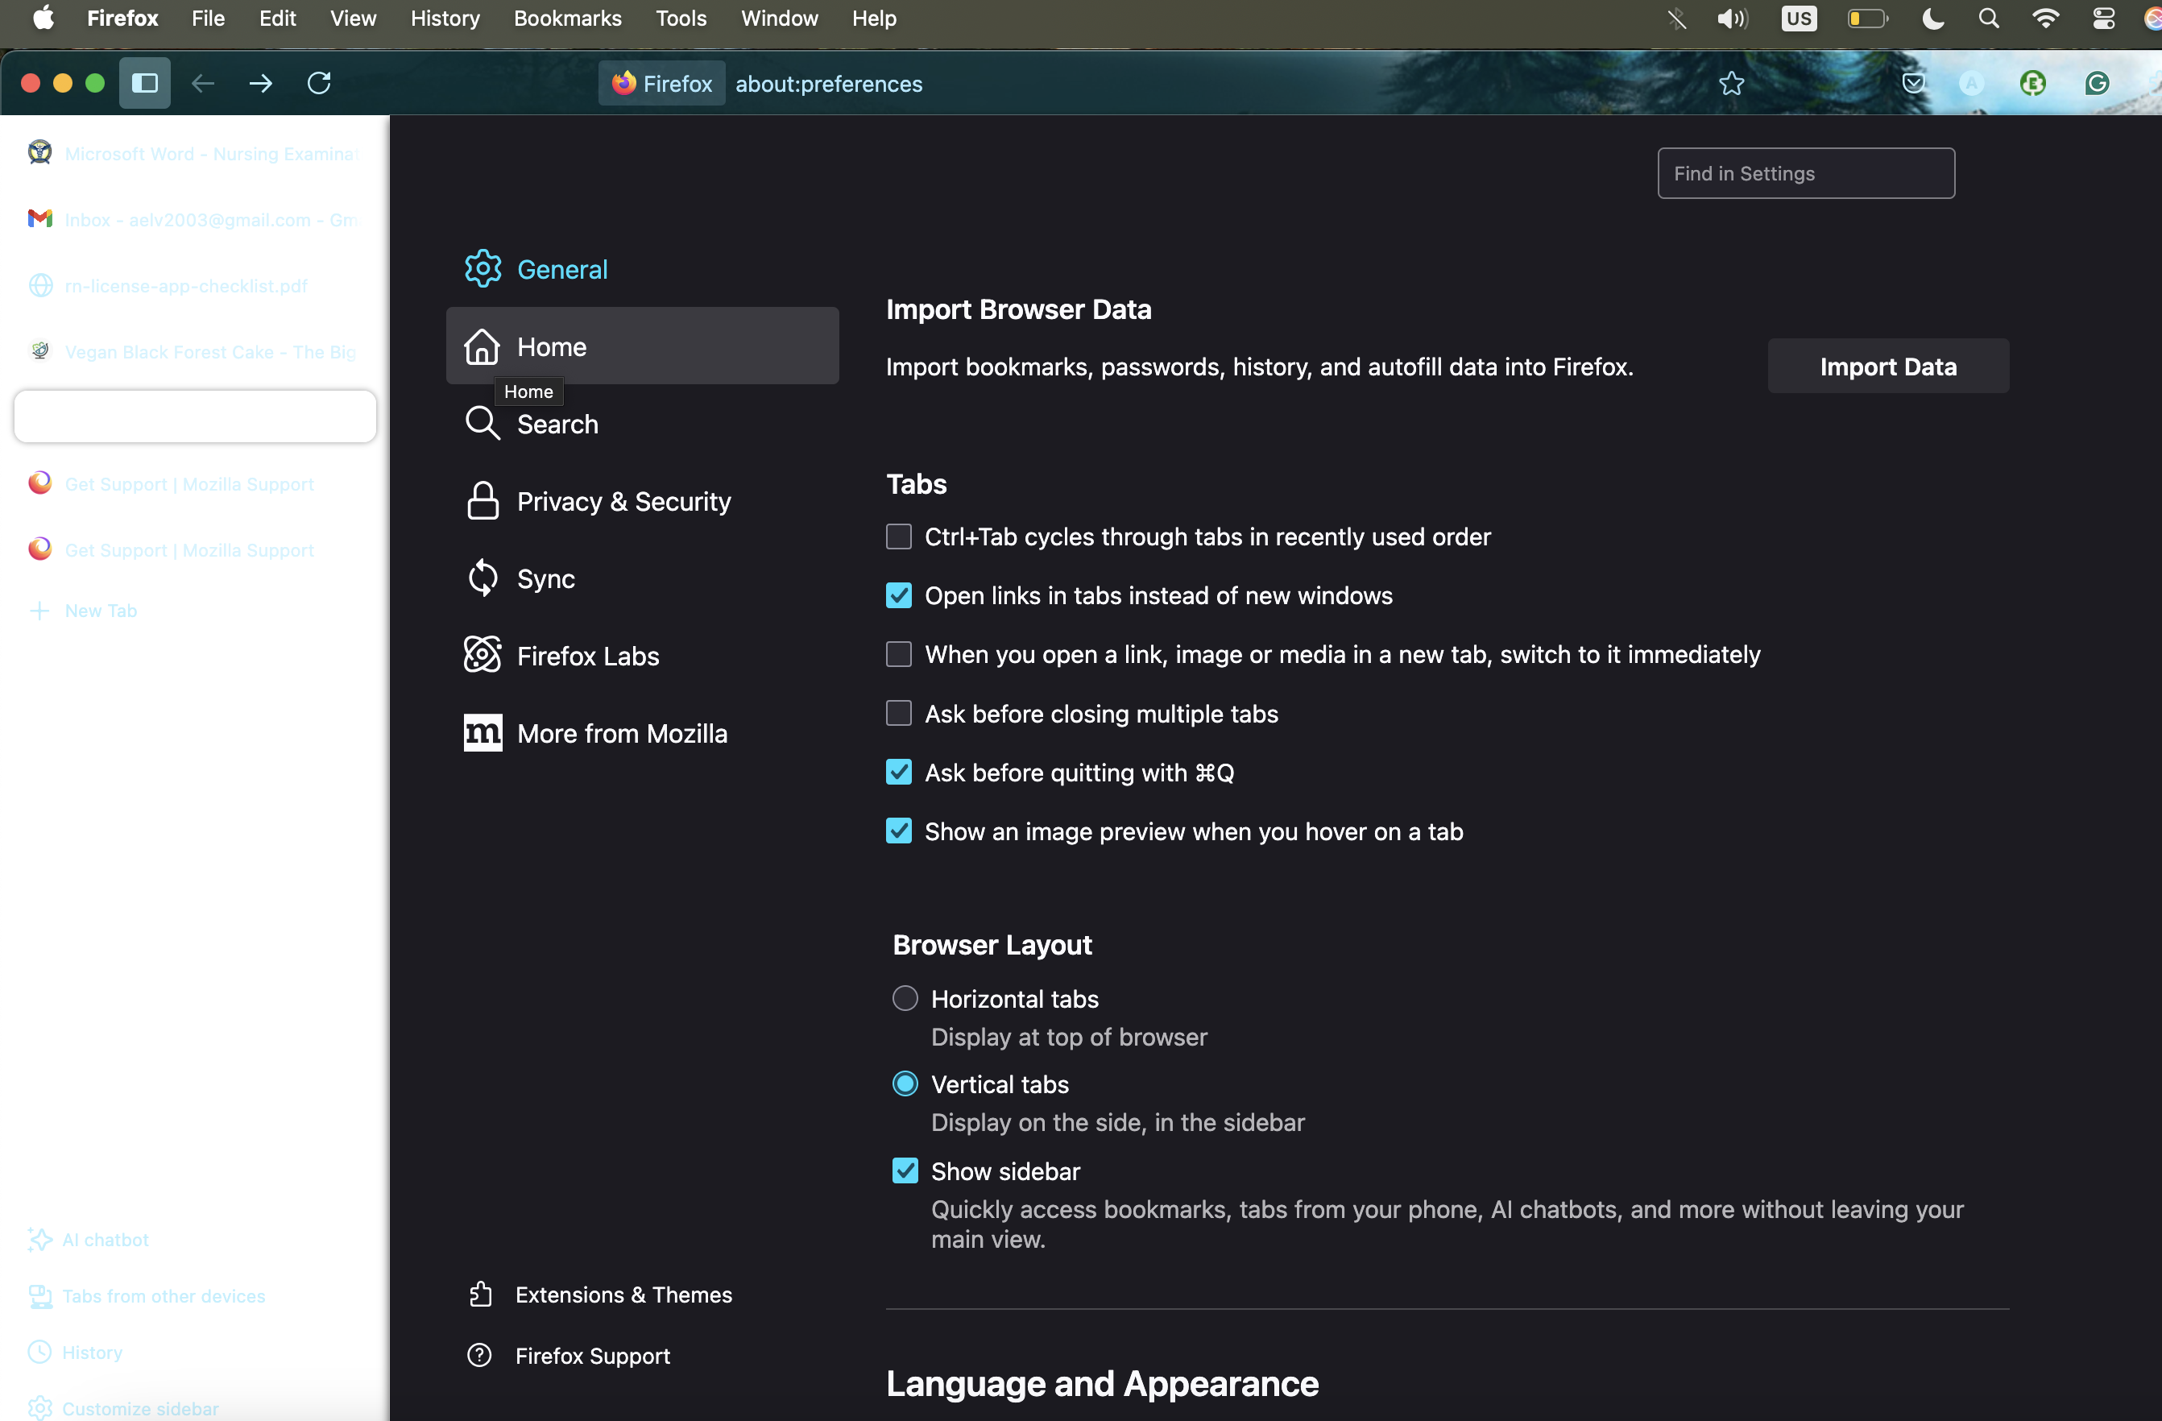Switch to second Get Support Mozilla tab
Screen dimensions: 2162x1421
[x=194, y=549]
